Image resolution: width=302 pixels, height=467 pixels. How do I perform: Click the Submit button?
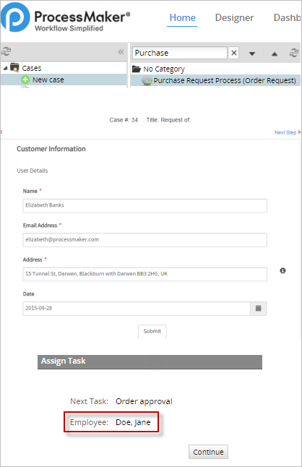coord(152,331)
